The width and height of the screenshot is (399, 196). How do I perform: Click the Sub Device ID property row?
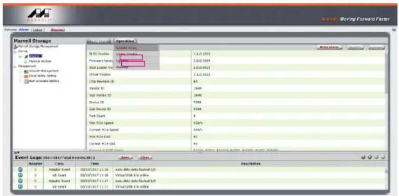(x=236, y=109)
